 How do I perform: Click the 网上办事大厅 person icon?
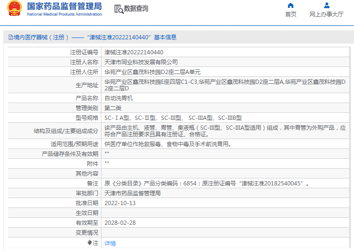click(326, 6)
